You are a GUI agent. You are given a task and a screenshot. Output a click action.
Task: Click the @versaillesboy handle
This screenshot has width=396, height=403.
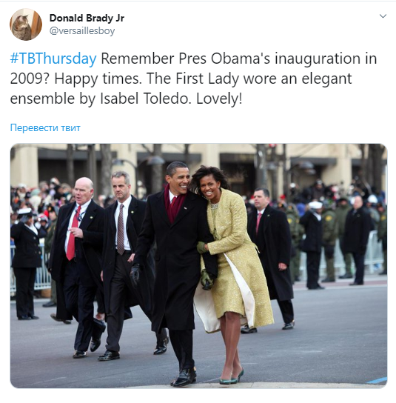82,31
